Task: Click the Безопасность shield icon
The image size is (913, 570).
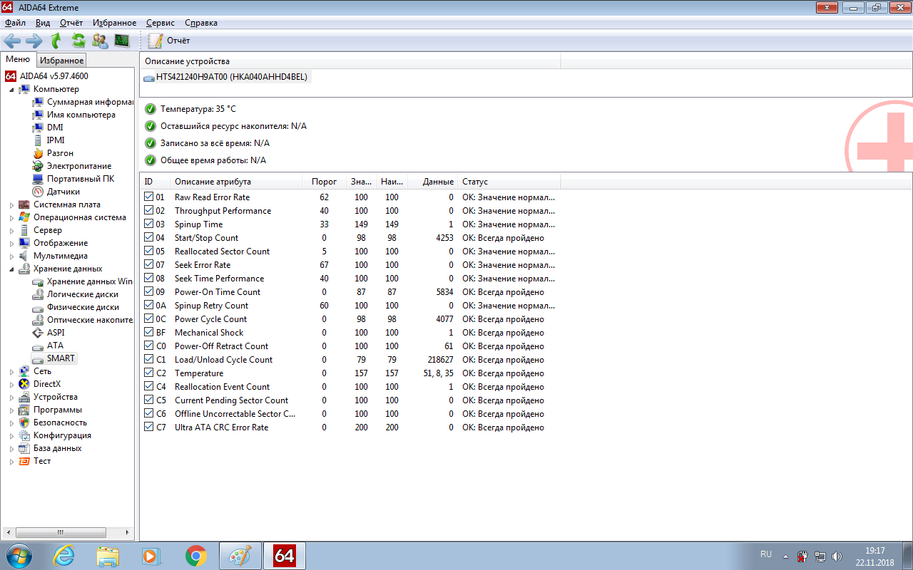Action: [25, 423]
